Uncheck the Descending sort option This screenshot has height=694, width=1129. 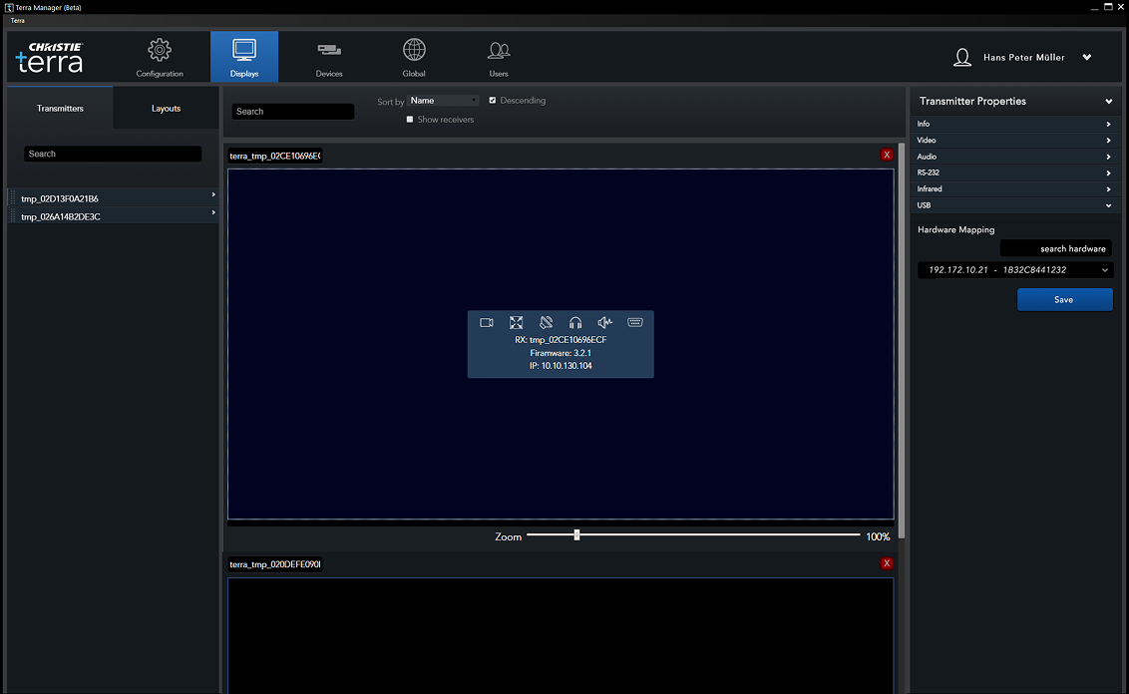(x=492, y=100)
